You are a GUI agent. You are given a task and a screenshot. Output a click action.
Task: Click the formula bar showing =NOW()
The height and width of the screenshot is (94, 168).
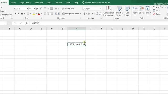point(99,23)
